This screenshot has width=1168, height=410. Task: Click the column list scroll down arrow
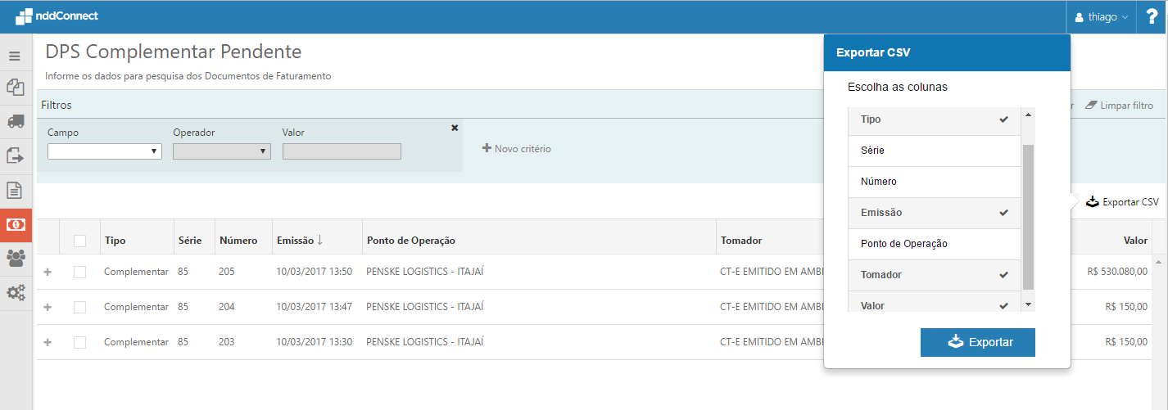pos(1029,304)
